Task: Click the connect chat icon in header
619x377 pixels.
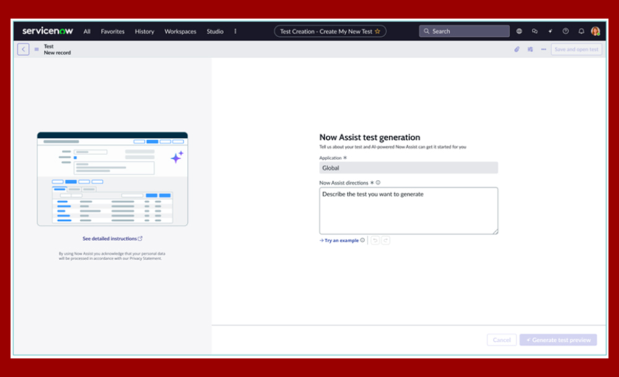Action: (x=535, y=31)
